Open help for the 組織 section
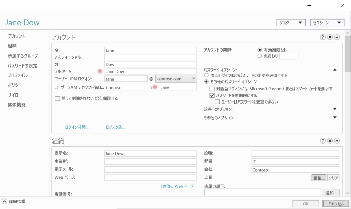 tap(322, 140)
